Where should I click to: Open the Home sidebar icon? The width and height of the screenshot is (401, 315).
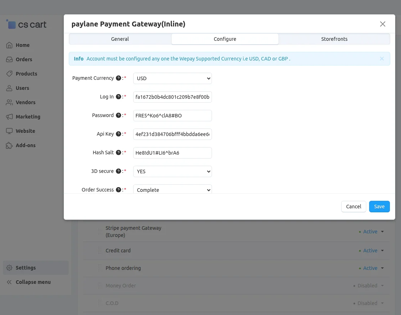point(9,45)
